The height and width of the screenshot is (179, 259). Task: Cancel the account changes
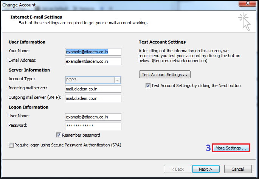[x=238, y=169]
